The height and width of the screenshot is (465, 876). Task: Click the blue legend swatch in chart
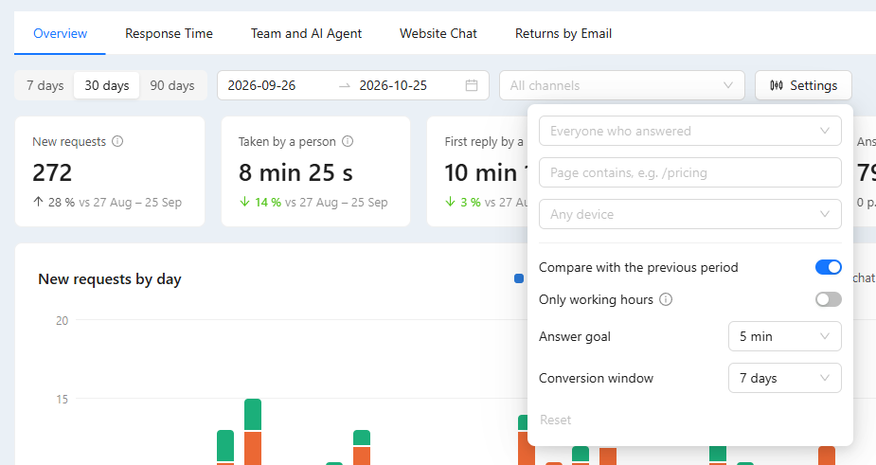[x=519, y=278]
